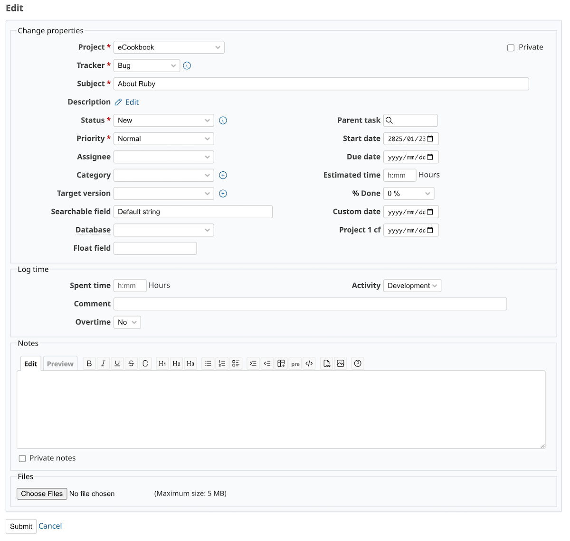The height and width of the screenshot is (541, 570).
Task: Insert a preformatted text block
Action: point(295,363)
